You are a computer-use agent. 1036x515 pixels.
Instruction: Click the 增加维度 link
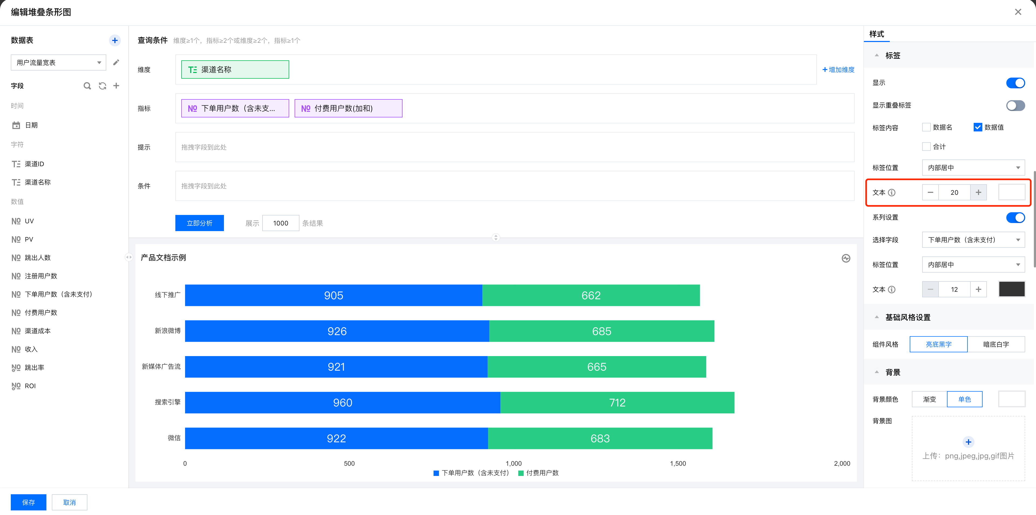(x=839, y=70)
